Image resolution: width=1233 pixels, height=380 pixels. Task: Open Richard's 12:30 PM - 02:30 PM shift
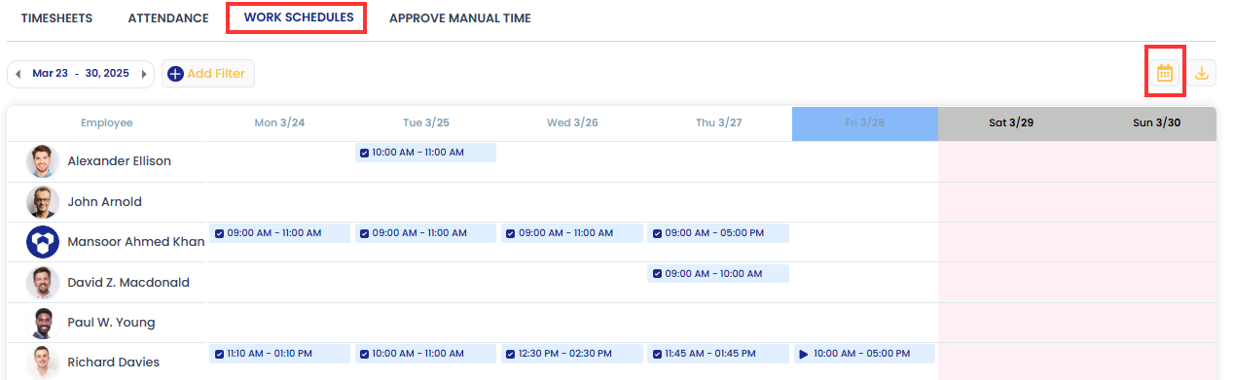coord(572,354)
